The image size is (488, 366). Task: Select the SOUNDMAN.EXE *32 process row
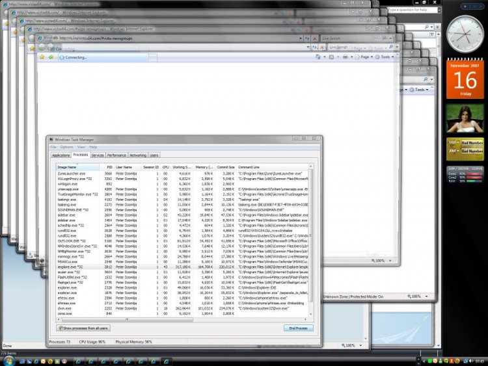(x=182, y=210)
